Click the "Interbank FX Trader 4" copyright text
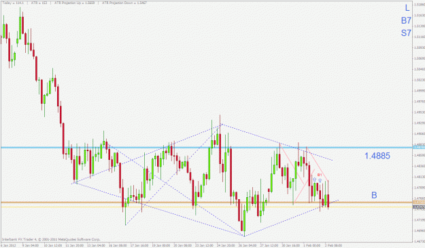This screenshot has width=425, height=248. pyautogui.click(x=51, y=239)
